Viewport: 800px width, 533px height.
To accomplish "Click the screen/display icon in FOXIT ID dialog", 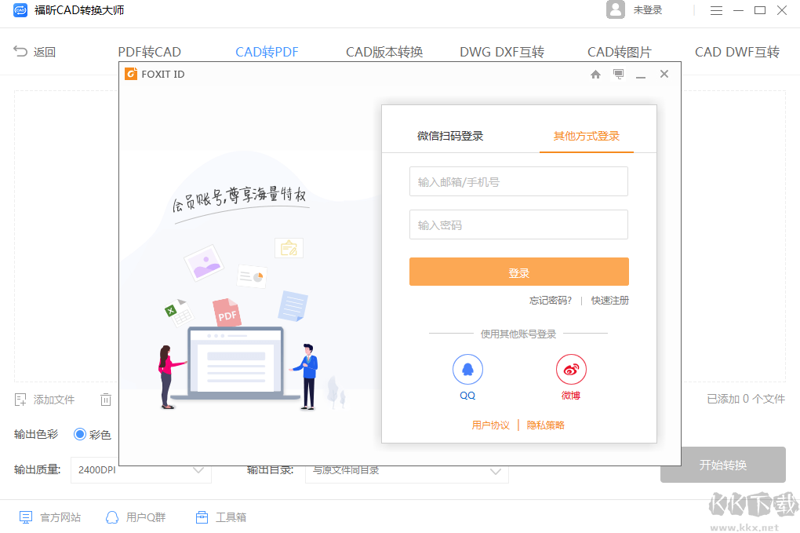I will [x=618, y=73].
